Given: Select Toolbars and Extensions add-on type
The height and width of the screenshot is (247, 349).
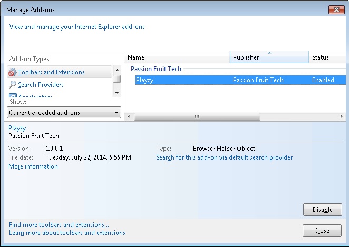Looking at the screenshot, I should point(60,72).
